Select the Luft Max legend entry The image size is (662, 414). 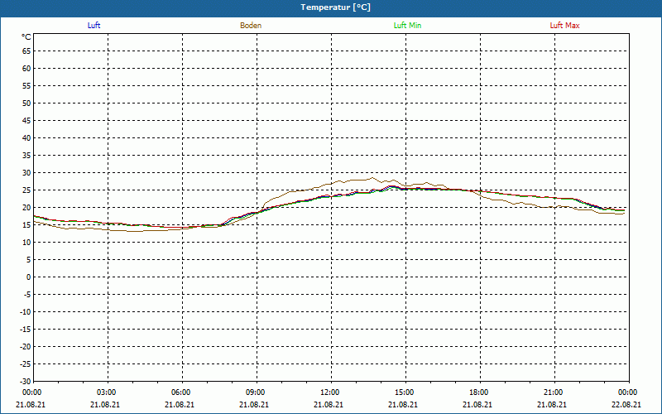(564, 26)
